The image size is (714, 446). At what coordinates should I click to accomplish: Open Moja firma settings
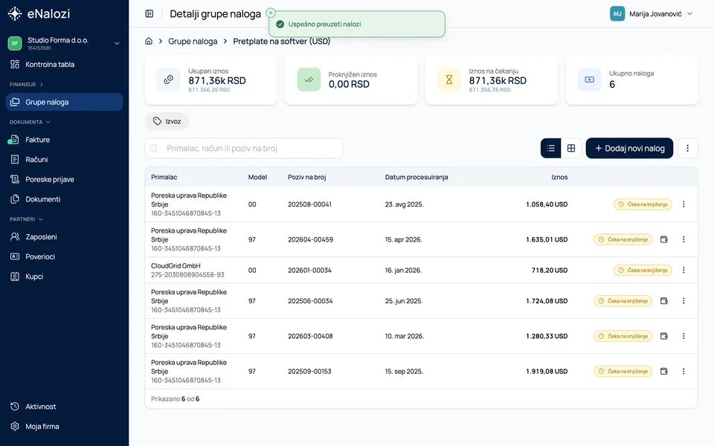point(64,427)
